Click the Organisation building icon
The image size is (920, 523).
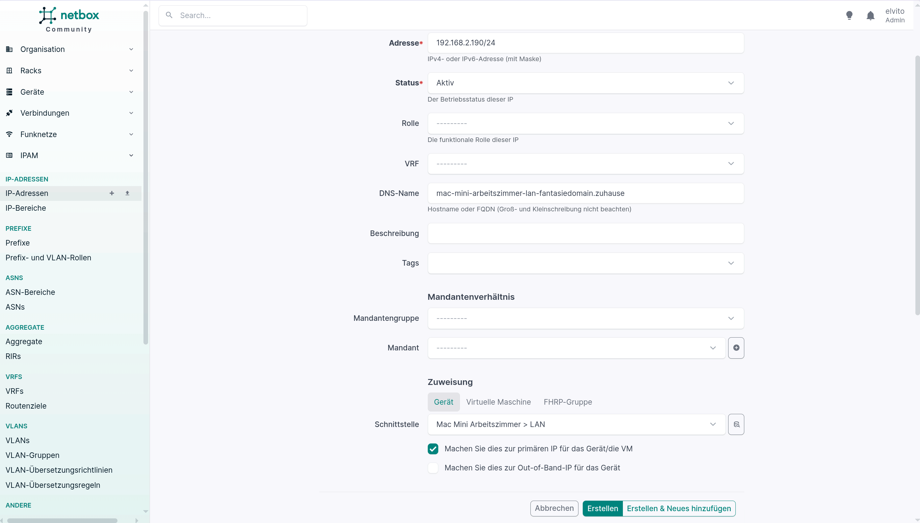[9, 49]
